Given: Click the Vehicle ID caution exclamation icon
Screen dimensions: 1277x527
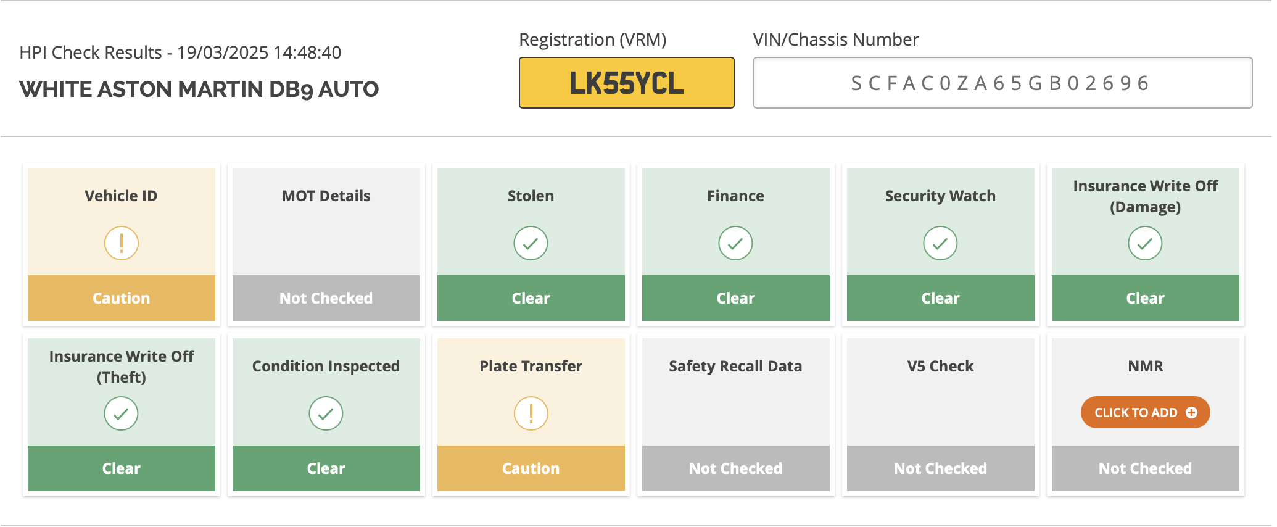Looking at the screenshot, I should click(122, 243).
